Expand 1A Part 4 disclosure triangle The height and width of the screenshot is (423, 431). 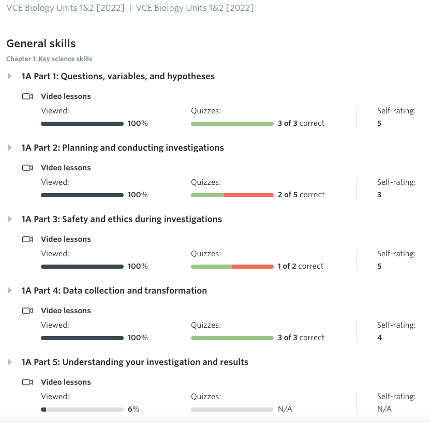[9, 291]
